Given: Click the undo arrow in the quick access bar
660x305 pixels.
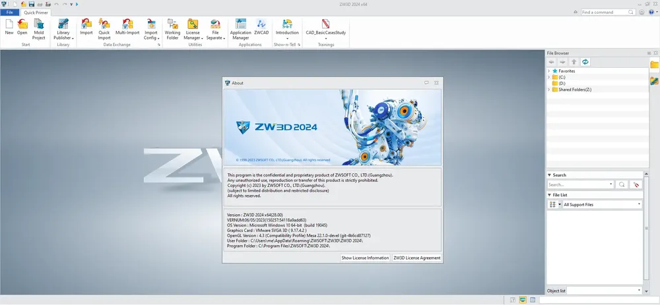Looking at the screenshot, I should coord(56,4).
